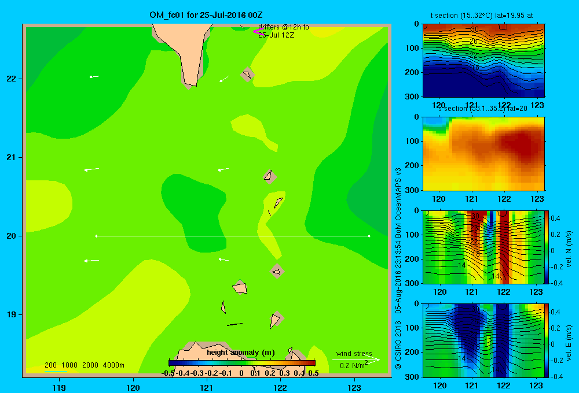The image size is (579, 393).
Task: Click the '30' contour label in temperature section
Action: (475, 29)
